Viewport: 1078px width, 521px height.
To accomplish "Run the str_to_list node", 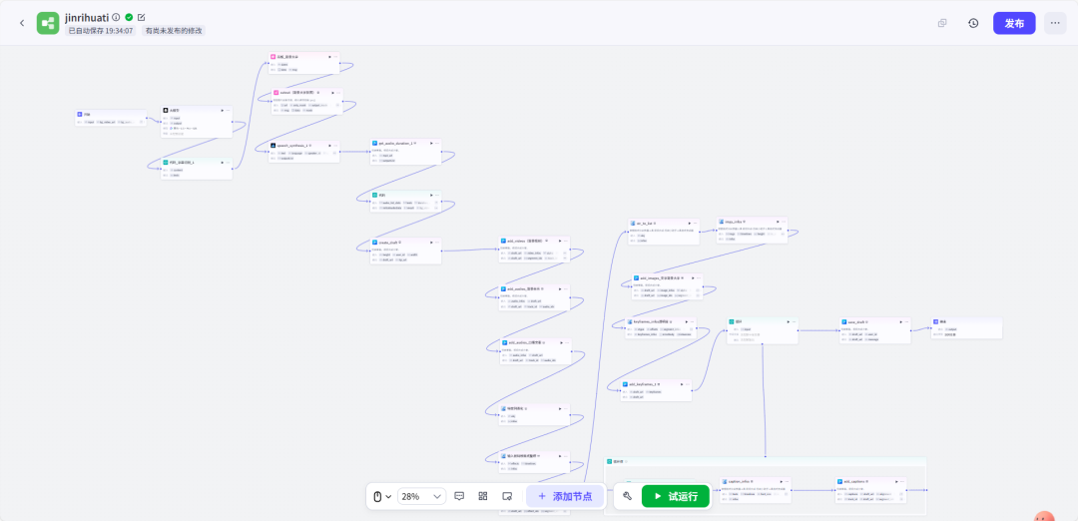I will pos(690,224).
